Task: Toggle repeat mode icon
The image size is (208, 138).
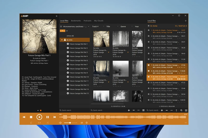Action: coord(31,123)
